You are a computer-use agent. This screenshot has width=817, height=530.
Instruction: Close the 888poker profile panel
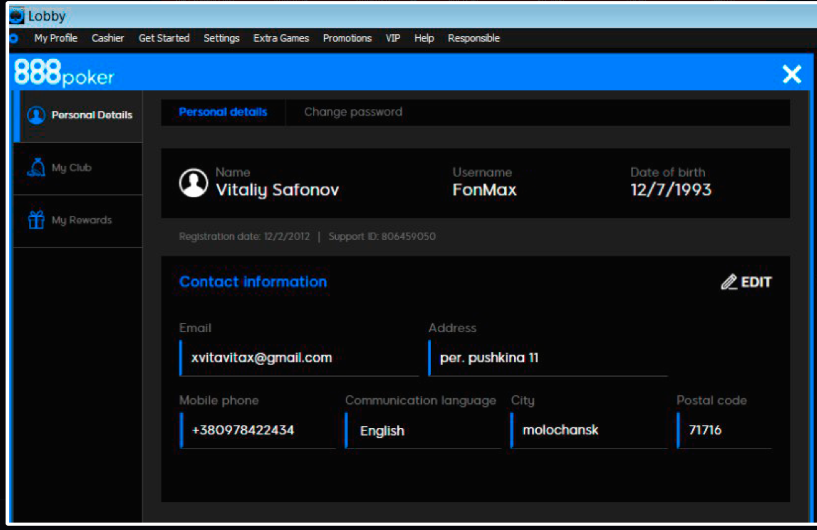click(792, 74)
